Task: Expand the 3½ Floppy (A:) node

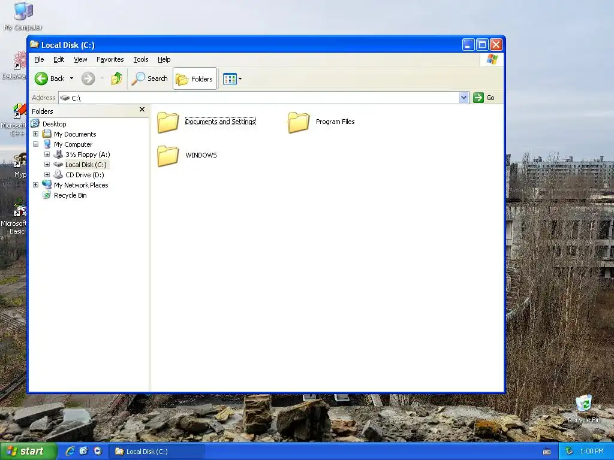Action: pyautogui.click(x=47, y=155)
